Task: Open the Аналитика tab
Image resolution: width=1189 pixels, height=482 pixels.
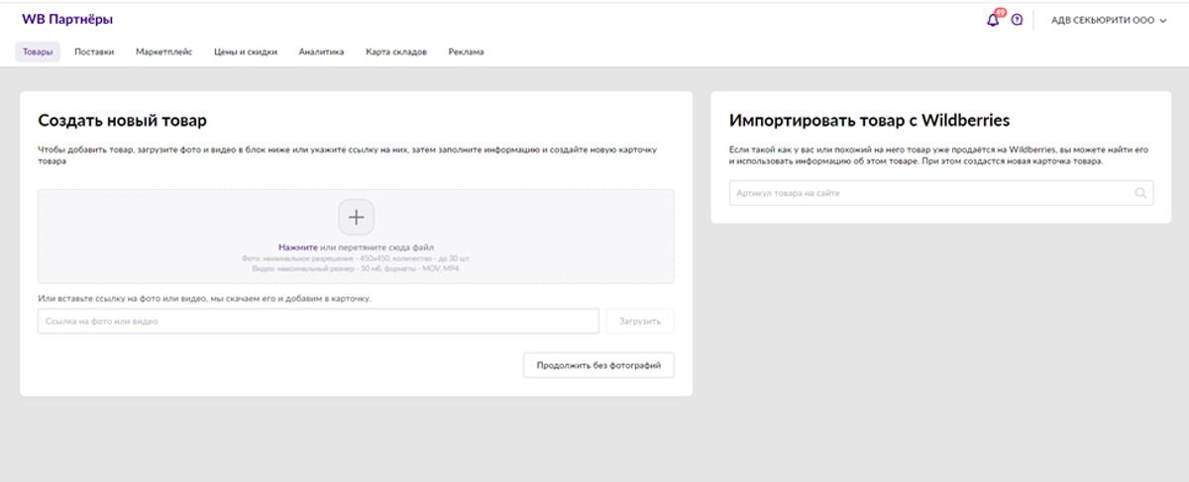Action: tap(321, 51)
